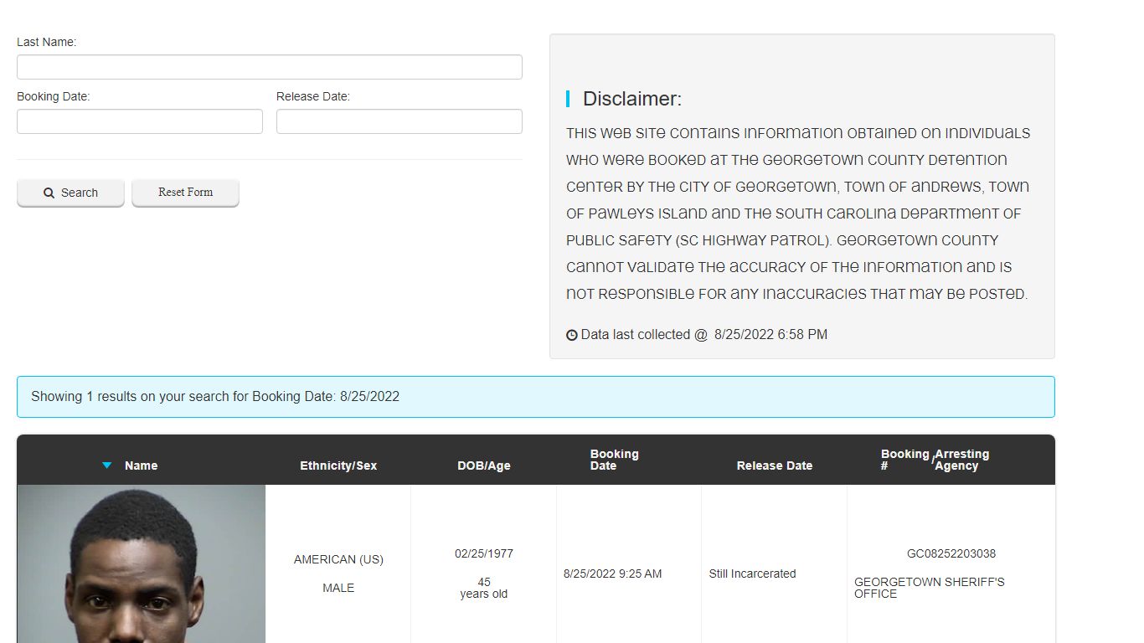The height and width of the screenshot is (643, 1144).
Task: Sort by the Name column header
Action: (141, 466)
